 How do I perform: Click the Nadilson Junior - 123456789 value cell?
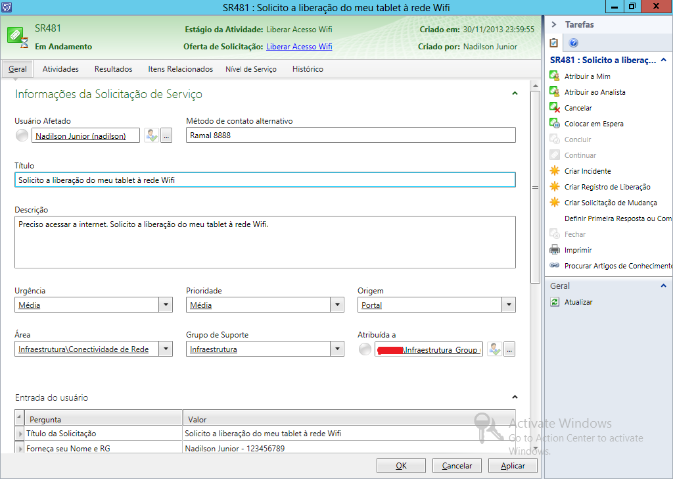(x=349, y=448)
